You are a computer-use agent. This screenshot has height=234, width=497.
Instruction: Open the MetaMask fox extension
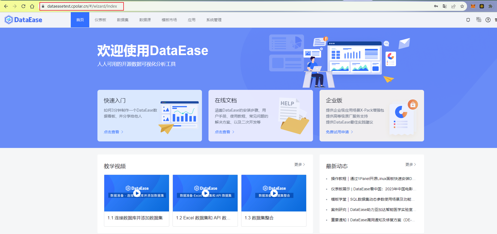click(473, 6)
